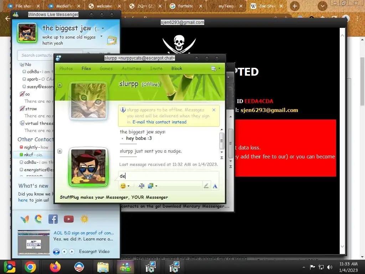Open a new Chrome tab with plus button

tap(295, 6)
